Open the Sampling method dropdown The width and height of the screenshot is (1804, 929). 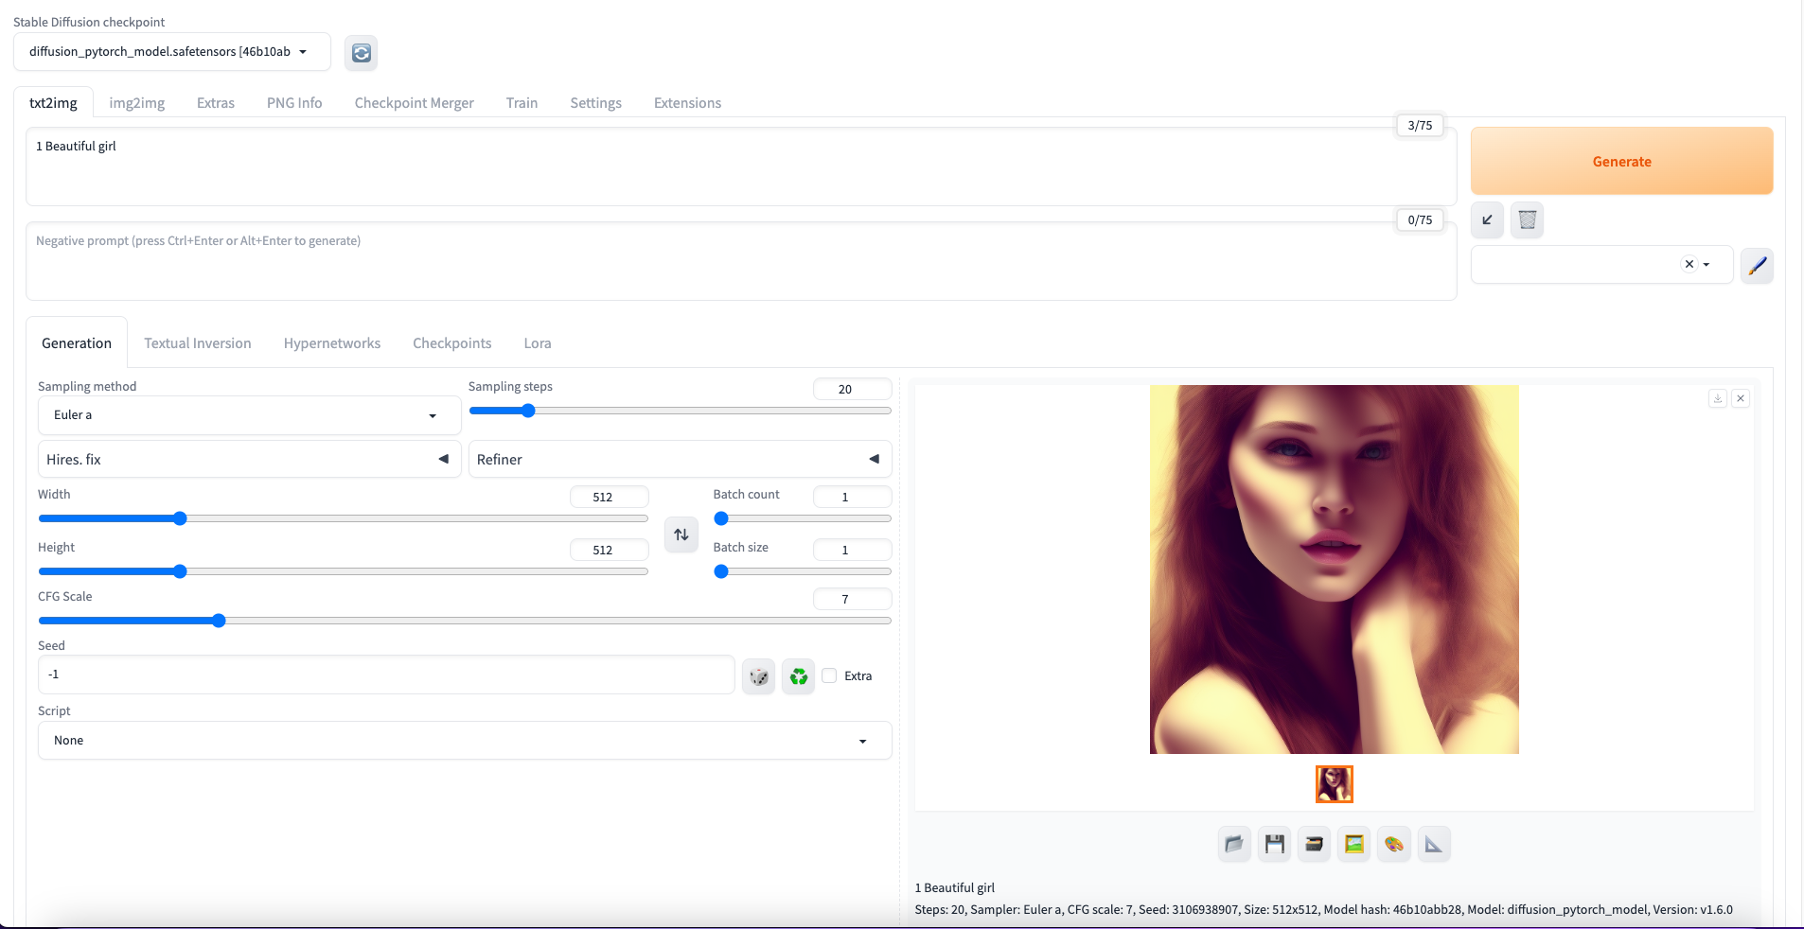tap(249, 415)
